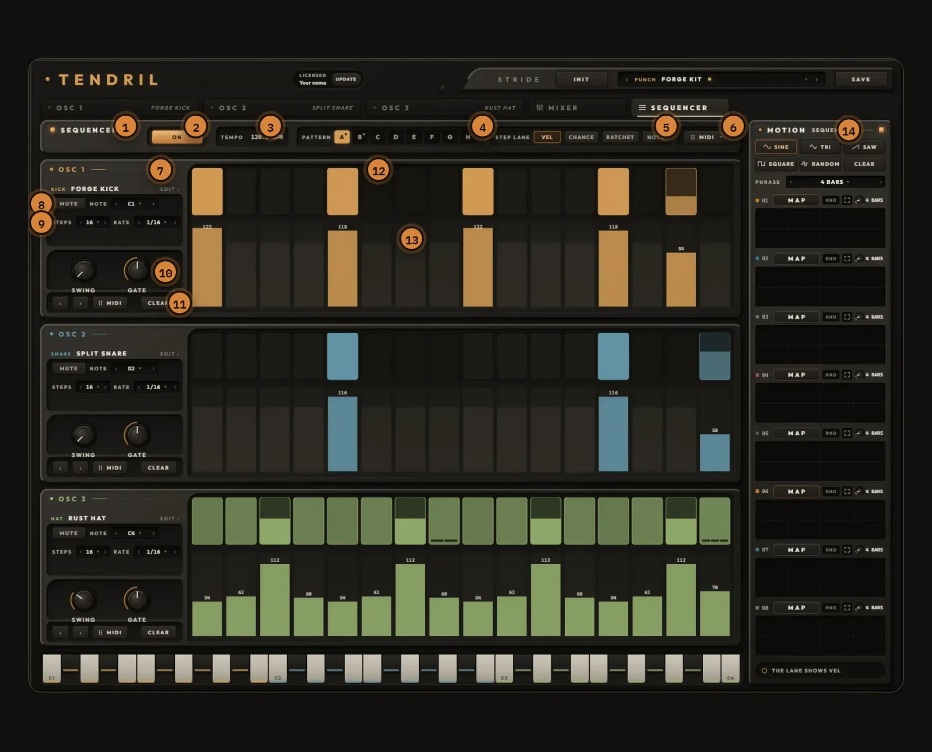Click the Save preset button
The height and width of the screenshot is (752, 932).
pyautogui.click(x=860, y=80)
